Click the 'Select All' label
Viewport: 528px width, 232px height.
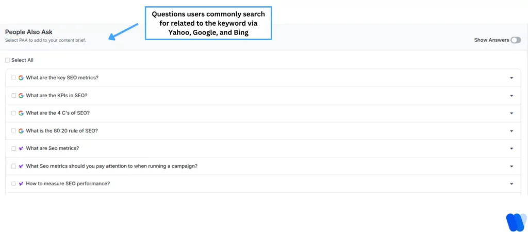22,60
